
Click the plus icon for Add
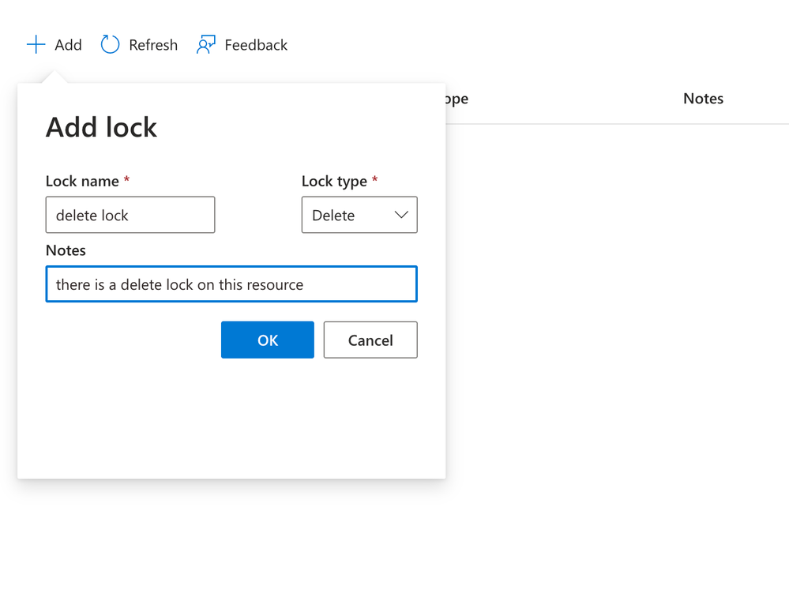point(36,45)
